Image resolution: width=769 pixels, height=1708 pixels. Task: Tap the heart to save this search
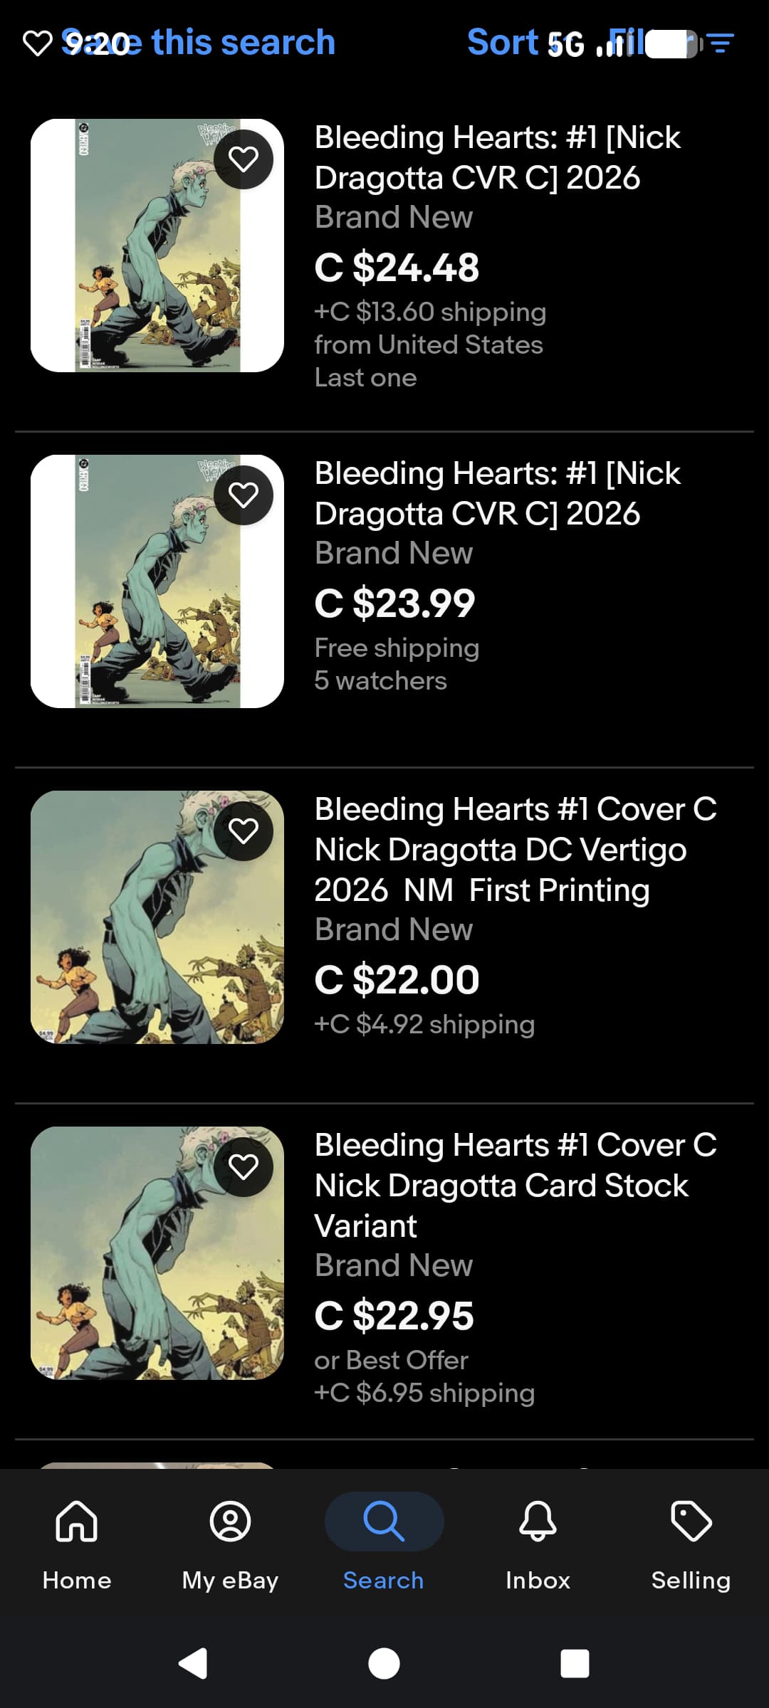click(38, 43)
